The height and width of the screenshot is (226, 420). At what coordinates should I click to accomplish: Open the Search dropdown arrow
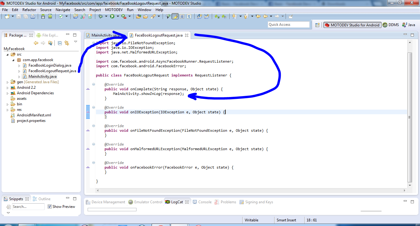(159, 16)
